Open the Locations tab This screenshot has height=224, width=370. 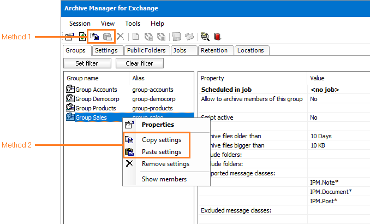(x=250, y=50)
